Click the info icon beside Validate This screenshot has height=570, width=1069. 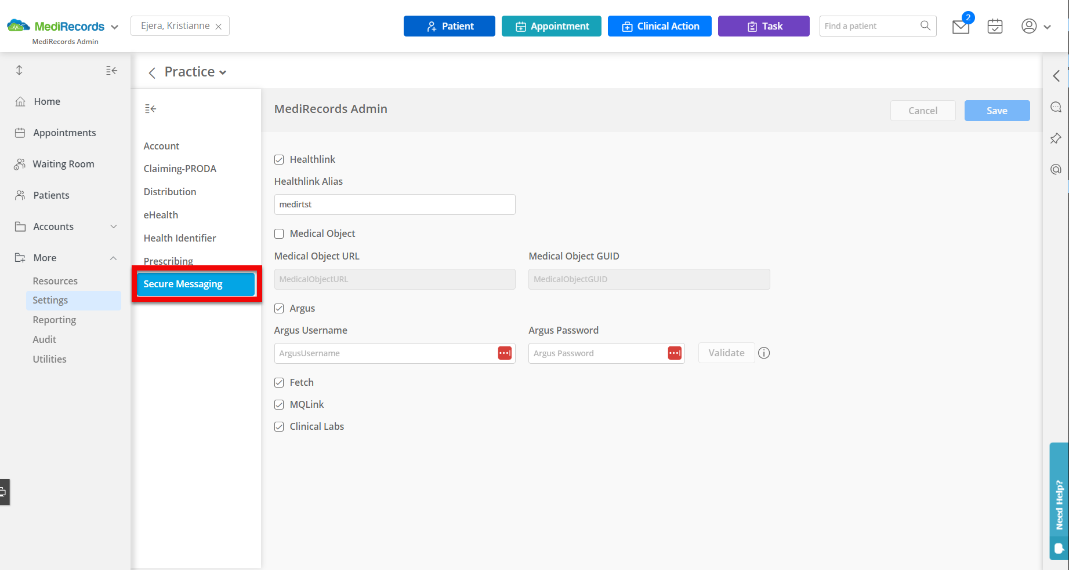coord(764,353)
